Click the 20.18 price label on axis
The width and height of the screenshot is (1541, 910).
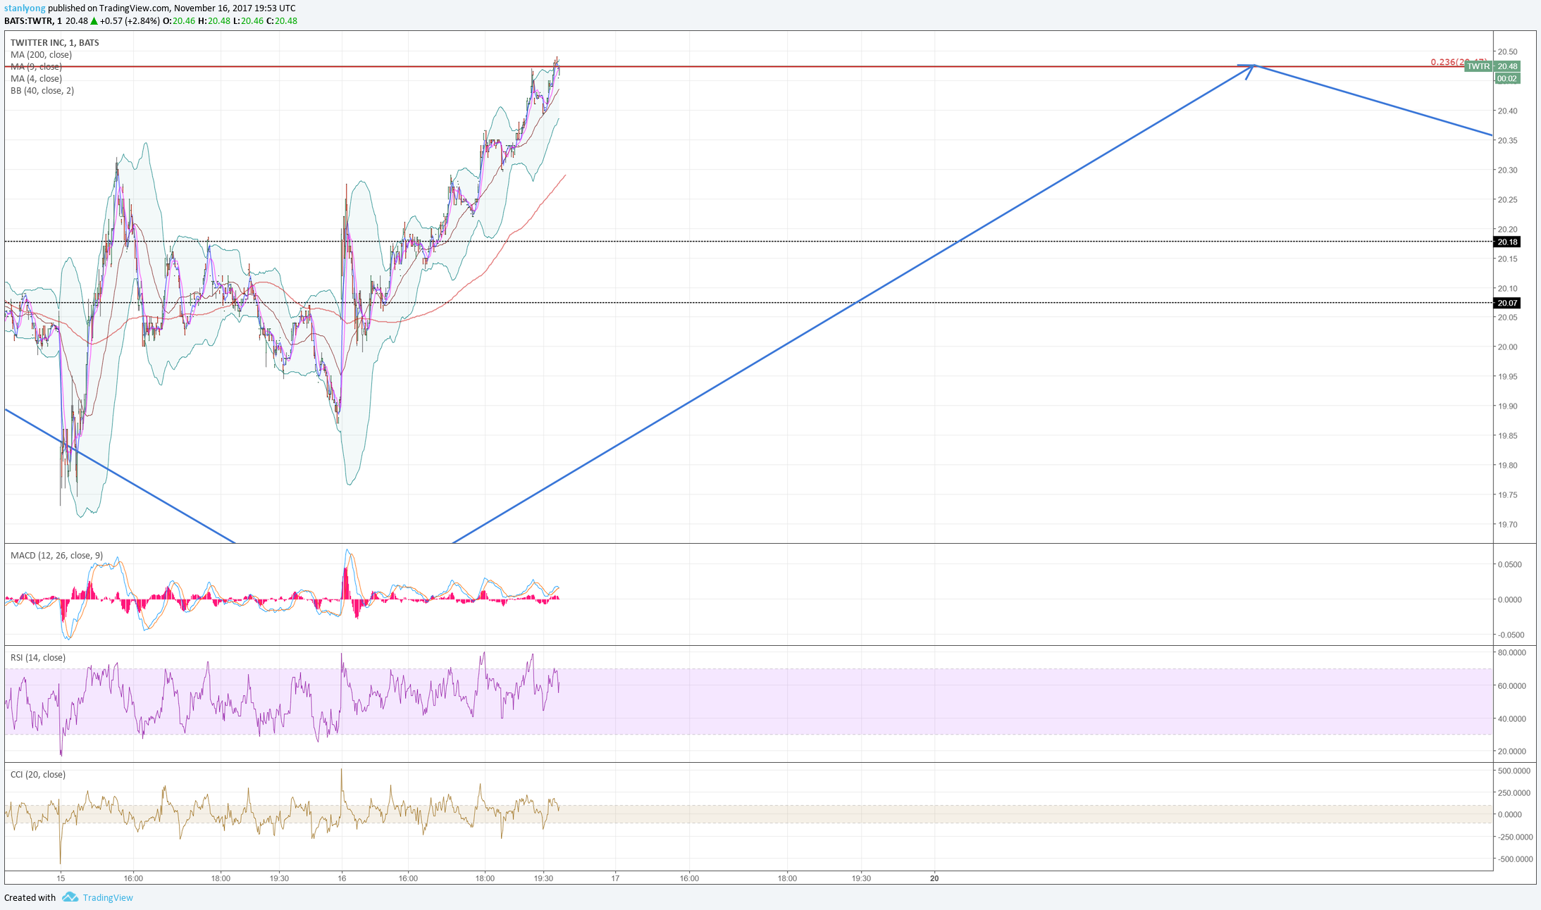click(x=1507, y=242)
